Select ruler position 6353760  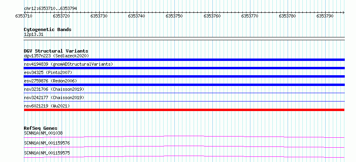(212, 16)
